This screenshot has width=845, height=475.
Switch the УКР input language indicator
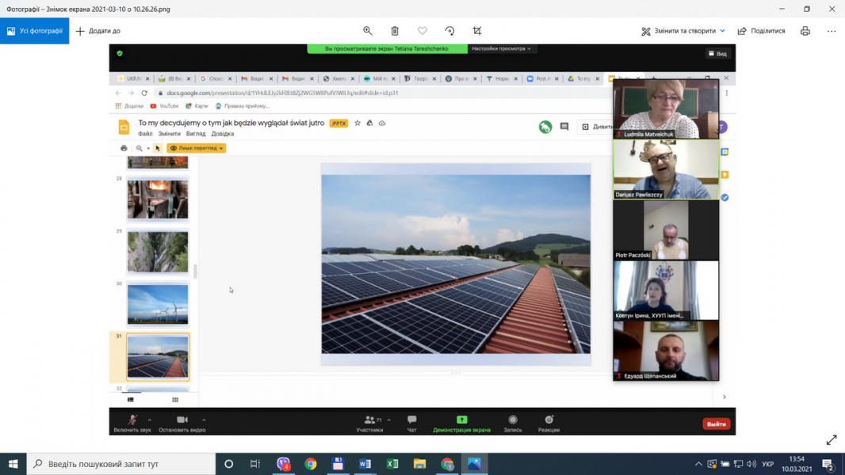click(767, 464)
